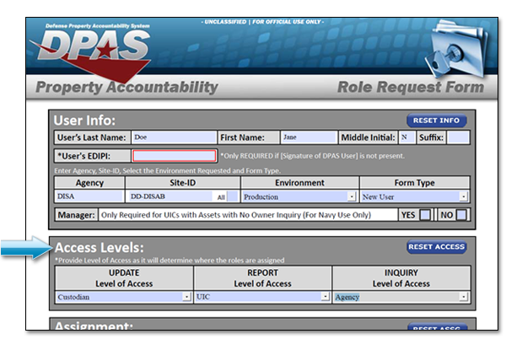506x350 pixels.
Task: Click the User's Last Name field
Action: [x=174, y=137]
